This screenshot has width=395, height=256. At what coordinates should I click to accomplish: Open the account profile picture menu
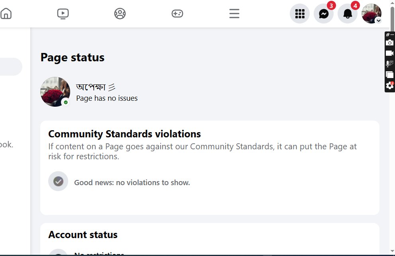click(x=371, y=14)
